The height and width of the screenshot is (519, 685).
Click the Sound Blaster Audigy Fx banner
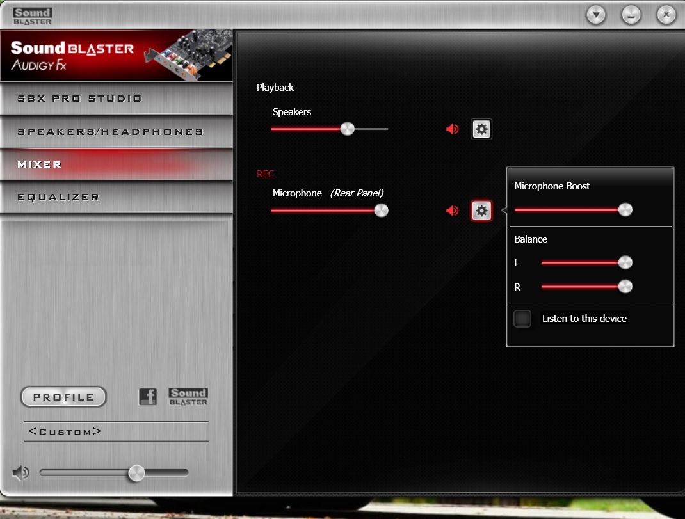click(x=117, y=56)
